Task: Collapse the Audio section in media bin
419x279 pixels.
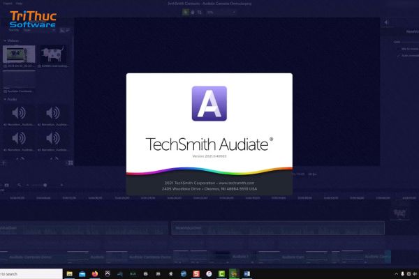Action: (x=5, y=99)
